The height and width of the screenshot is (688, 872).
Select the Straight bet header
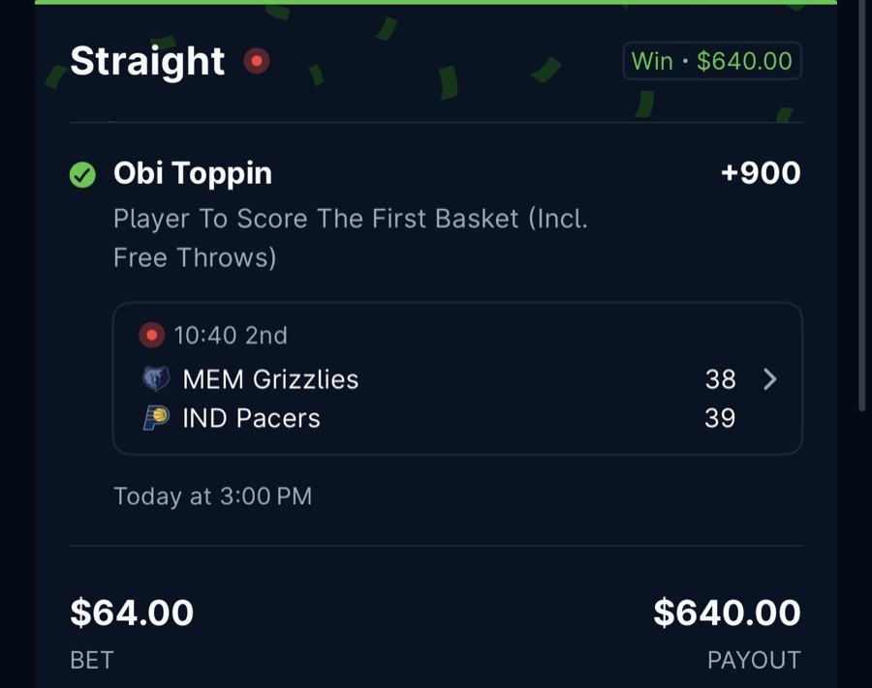pos(147,60)
